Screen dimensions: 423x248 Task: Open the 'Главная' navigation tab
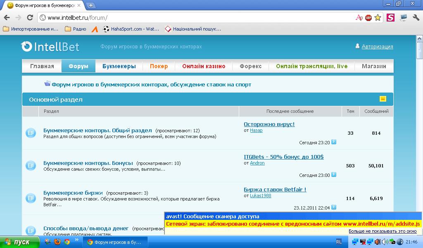pos(42,66)
